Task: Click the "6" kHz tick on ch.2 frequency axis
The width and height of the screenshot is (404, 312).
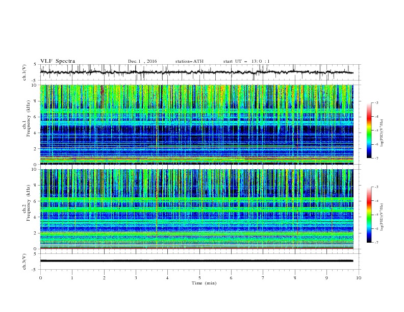Action: click(x=36, y=201)
